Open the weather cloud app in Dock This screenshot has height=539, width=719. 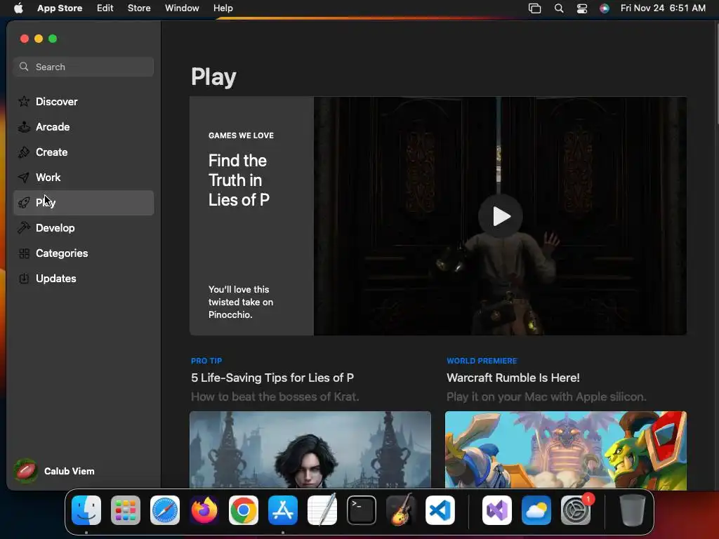[x=536, y=510]
